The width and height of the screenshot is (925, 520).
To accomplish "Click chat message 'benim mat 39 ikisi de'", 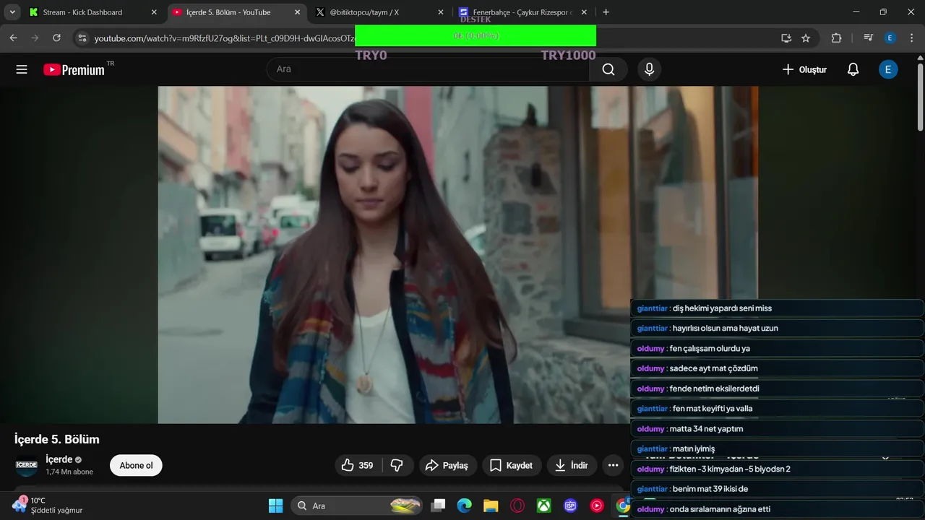I will click(710, 489).
